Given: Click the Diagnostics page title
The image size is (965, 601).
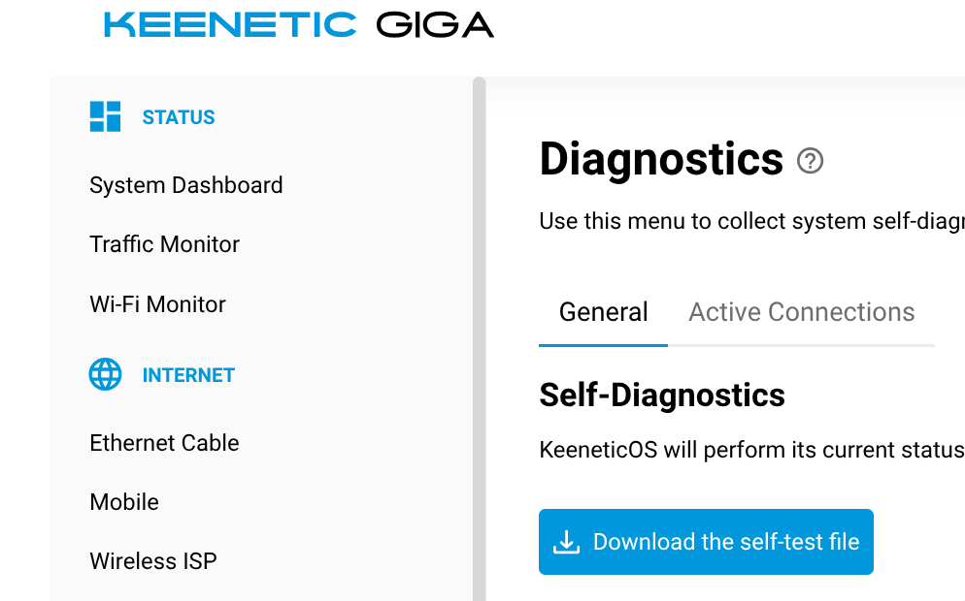Looking at the screenshot, I should coord(661,159).
